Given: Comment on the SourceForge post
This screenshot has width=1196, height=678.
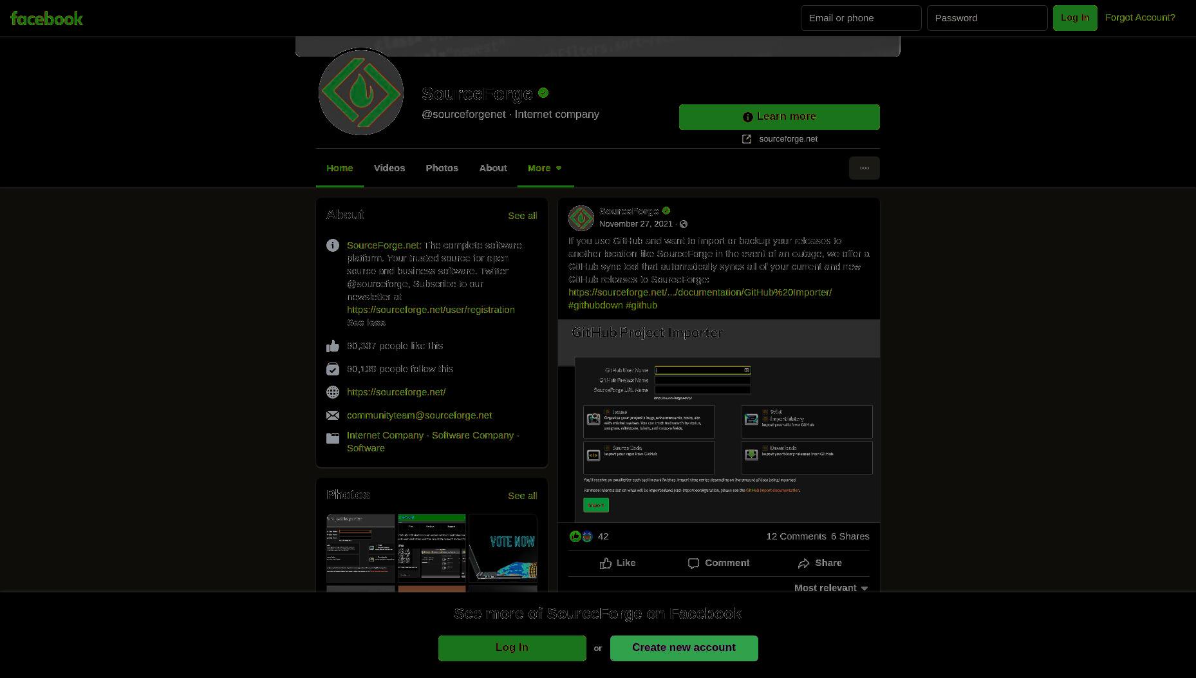Looking at the screenshot, I should (718, 563).
